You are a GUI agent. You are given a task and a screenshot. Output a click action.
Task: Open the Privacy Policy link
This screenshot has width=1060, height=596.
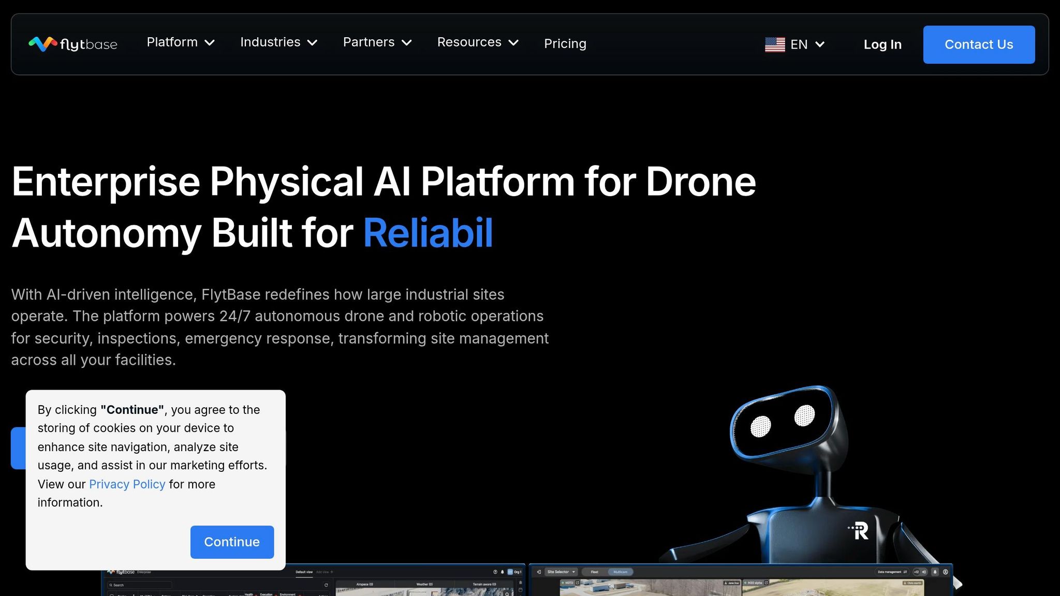(127, 484)
